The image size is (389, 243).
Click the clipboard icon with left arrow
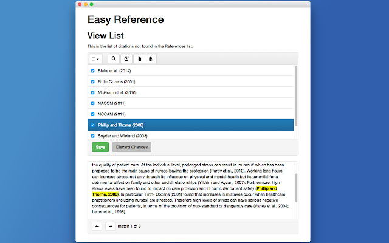point(139,59)
